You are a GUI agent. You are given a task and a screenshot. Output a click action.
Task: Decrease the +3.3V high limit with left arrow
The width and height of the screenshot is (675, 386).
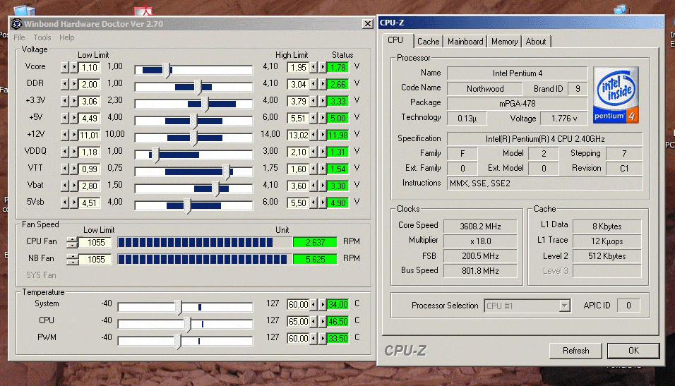[x=313, y=101]
